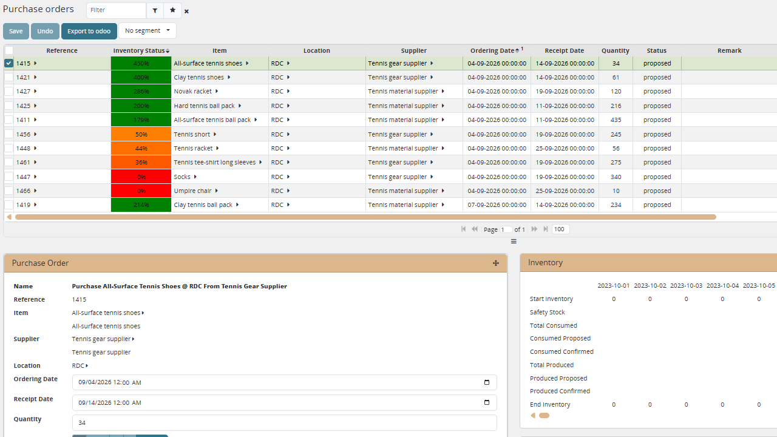
Task: Click the filter funnel icon
Action: (x=155, y=10)
